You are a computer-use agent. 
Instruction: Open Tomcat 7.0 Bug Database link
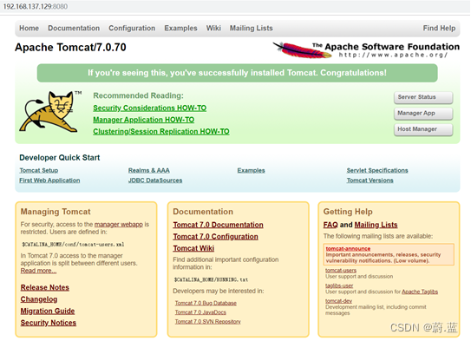click(206, 303)
